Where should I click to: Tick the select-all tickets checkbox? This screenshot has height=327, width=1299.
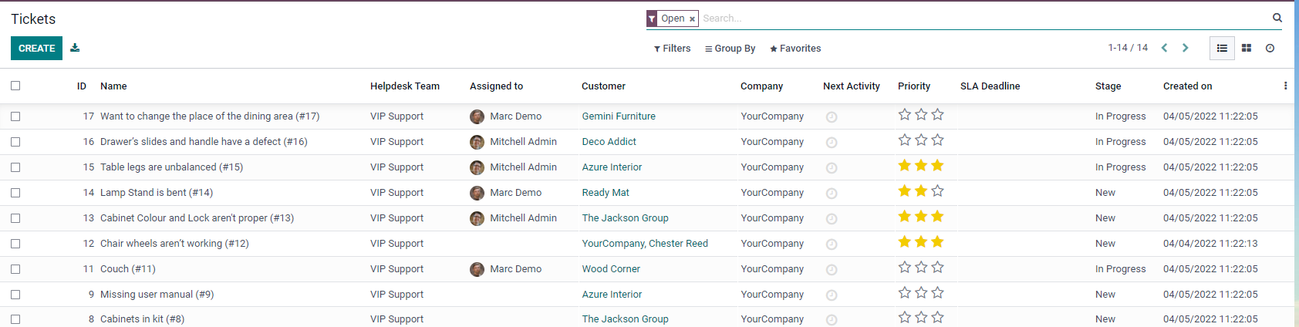click(15, 86)
